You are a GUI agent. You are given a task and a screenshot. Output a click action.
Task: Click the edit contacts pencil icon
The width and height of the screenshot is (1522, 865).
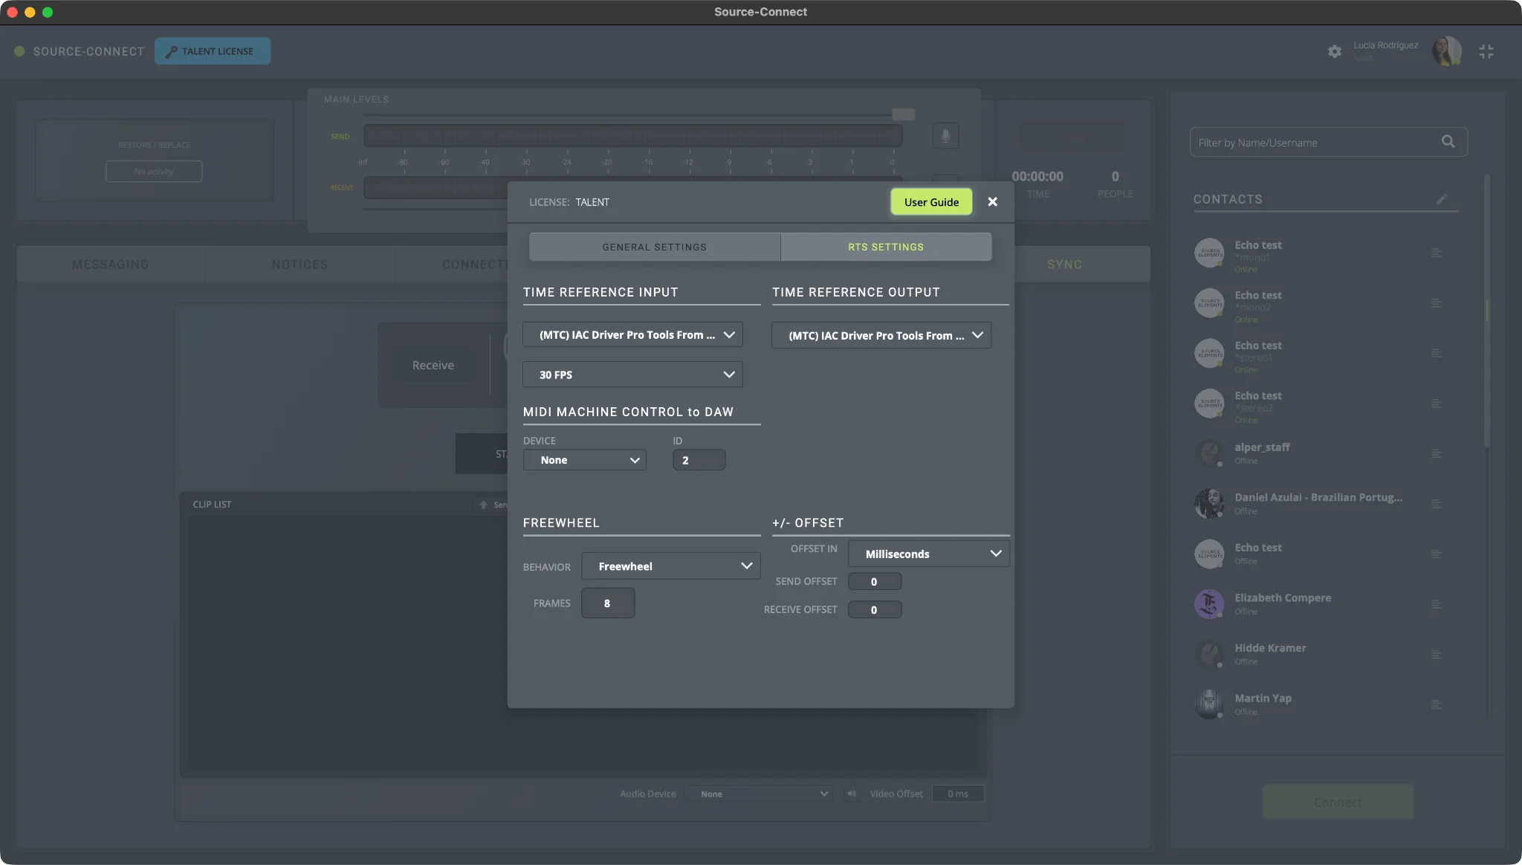[x=1442, y=199]
